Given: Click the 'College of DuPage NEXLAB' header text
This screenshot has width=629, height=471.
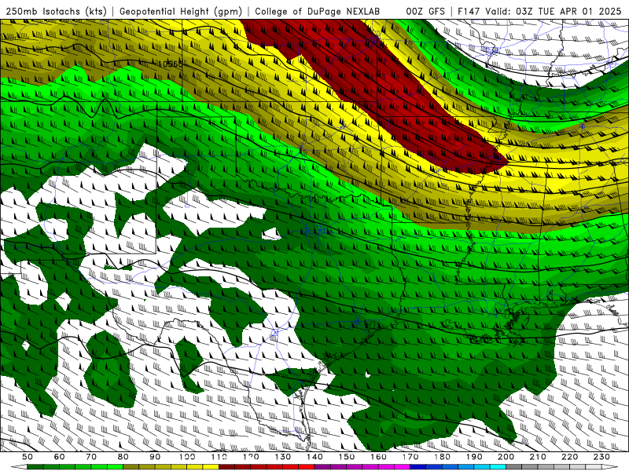Looking at the screenshot, I should [318, 11].
